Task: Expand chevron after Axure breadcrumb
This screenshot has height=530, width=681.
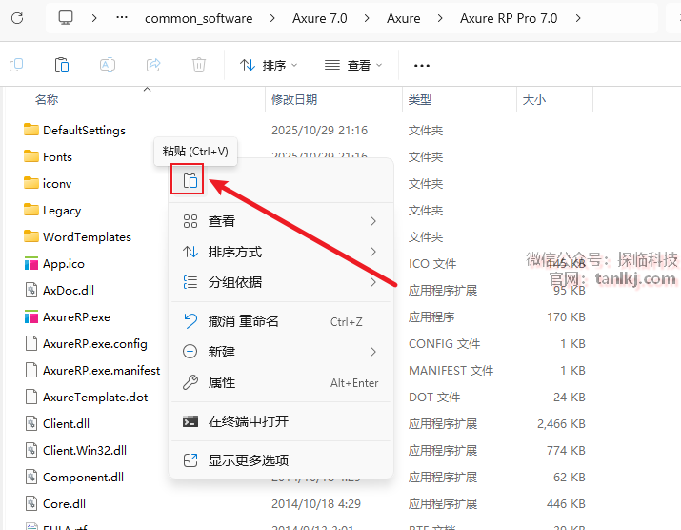Action: (x=440, y=18)
